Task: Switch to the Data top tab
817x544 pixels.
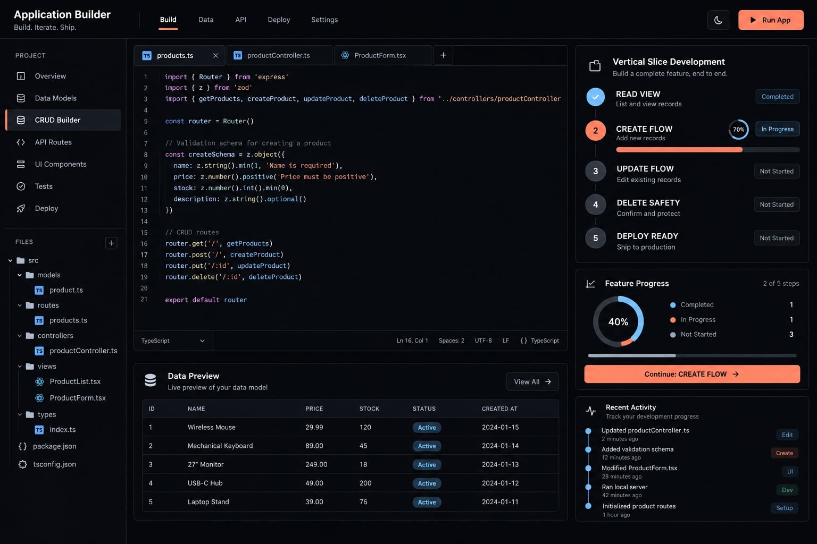Action: click(x=206, y=20)
